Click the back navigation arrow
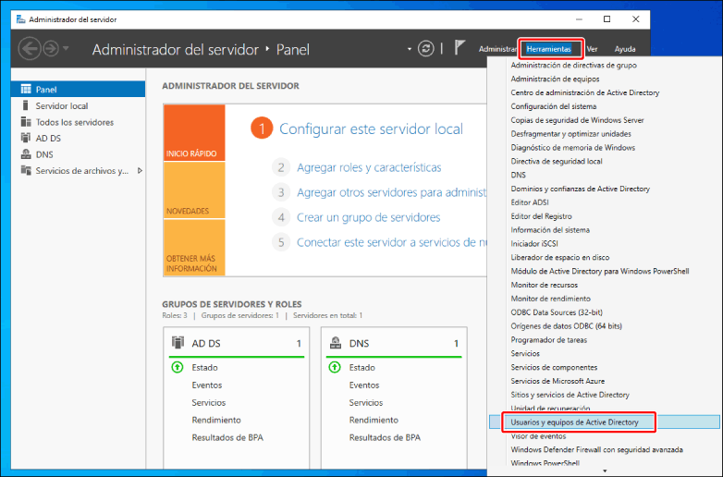723x477 pixels. click(29, 48)
